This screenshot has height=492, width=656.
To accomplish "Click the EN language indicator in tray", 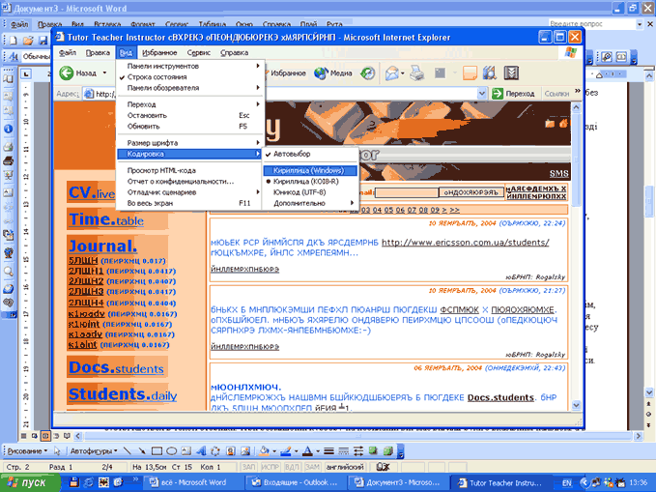I will (567, 483).
